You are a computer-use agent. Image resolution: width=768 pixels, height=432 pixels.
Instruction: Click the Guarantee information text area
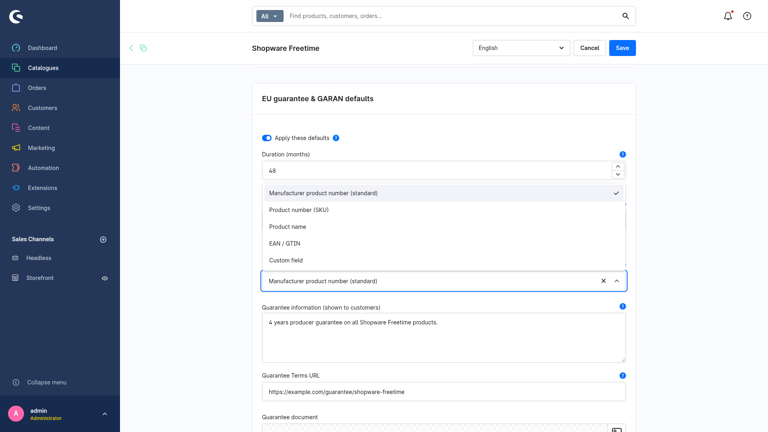444,338
